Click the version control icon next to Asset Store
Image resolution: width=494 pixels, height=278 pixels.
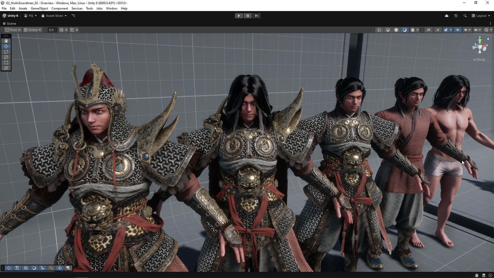pos(73,16)
